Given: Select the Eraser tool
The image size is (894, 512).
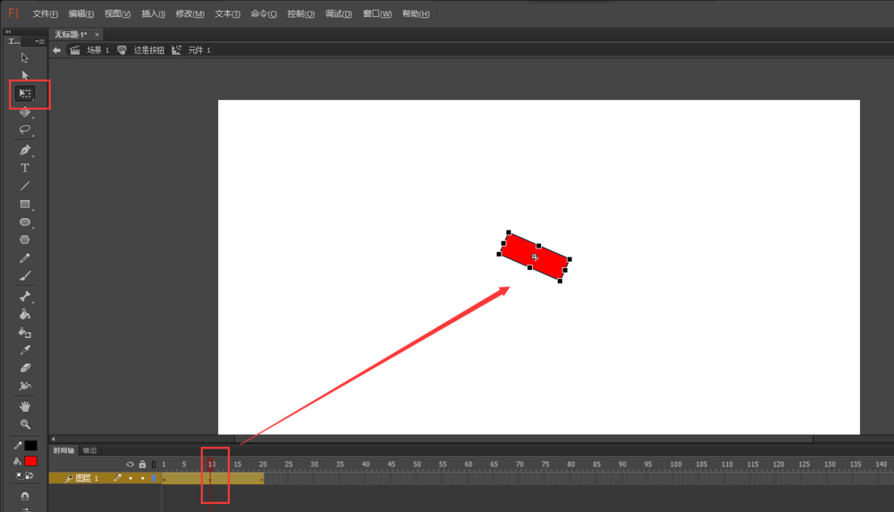Looking at the screenshot, I should tap(24, 368).
